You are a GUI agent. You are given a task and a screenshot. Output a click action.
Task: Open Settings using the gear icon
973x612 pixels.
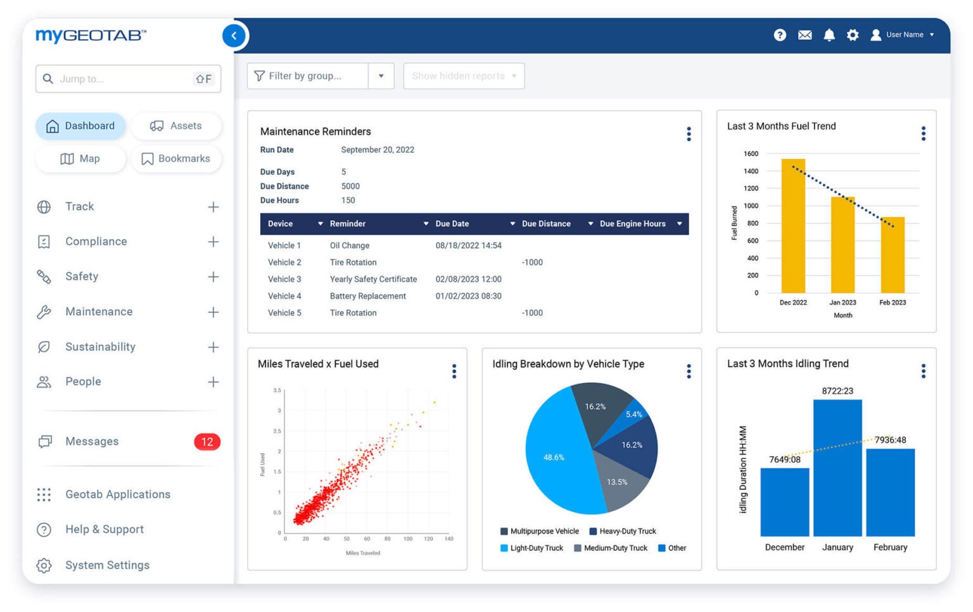(853, 35)
